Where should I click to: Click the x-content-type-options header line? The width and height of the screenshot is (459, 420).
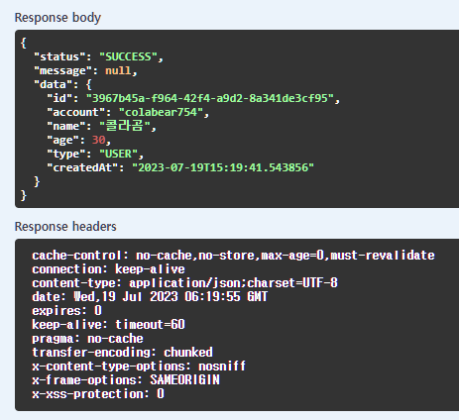pos(139,367)
